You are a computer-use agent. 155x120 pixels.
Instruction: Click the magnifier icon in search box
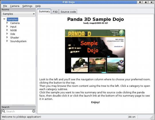click(3, 111)
